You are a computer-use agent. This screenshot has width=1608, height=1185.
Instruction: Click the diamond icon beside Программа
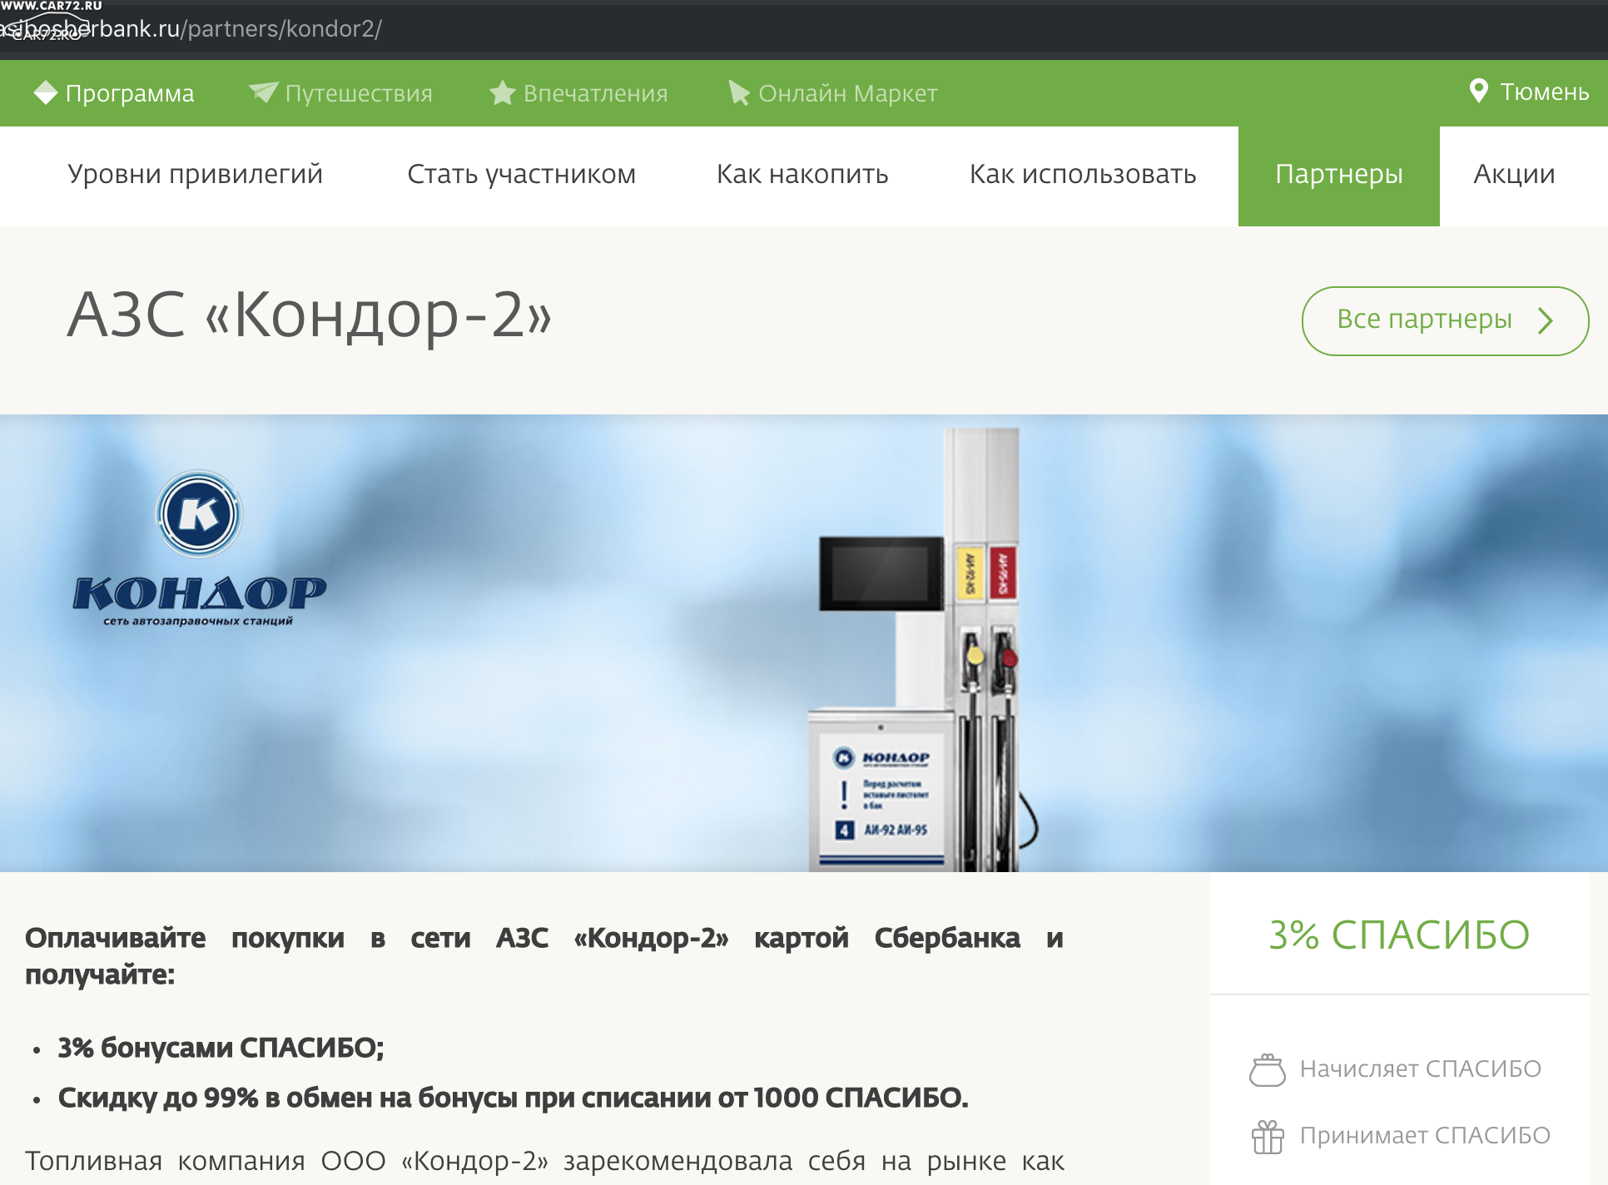[46, 92]
